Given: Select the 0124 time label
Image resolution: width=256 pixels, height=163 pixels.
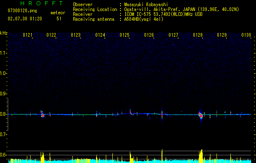Looking at the screenshot, I should coord(100,35).
